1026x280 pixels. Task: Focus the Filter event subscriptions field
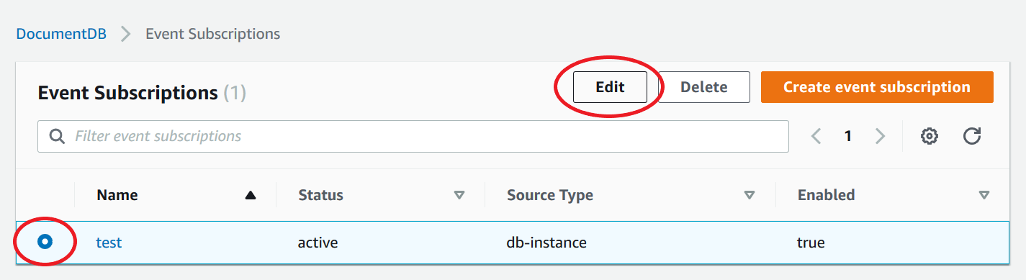click(413, 136)
